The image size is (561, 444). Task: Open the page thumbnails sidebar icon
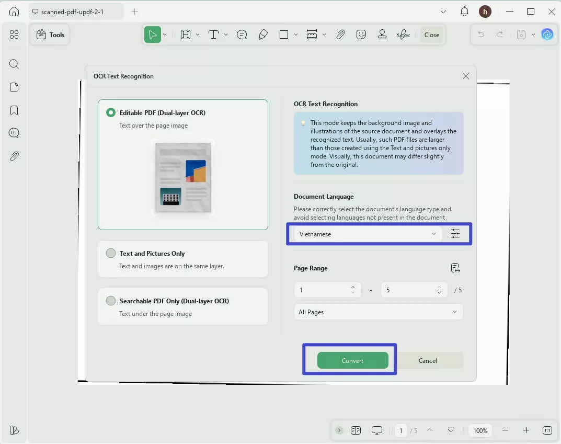coord(14,87)
